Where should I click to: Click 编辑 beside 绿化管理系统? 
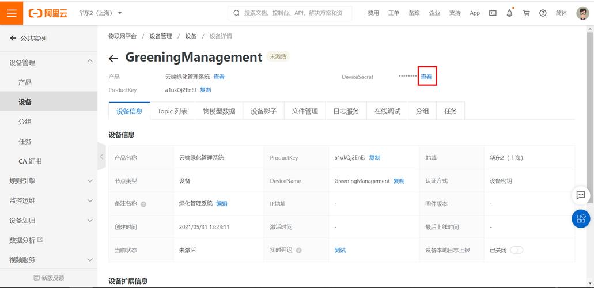[x=222, y=203]
